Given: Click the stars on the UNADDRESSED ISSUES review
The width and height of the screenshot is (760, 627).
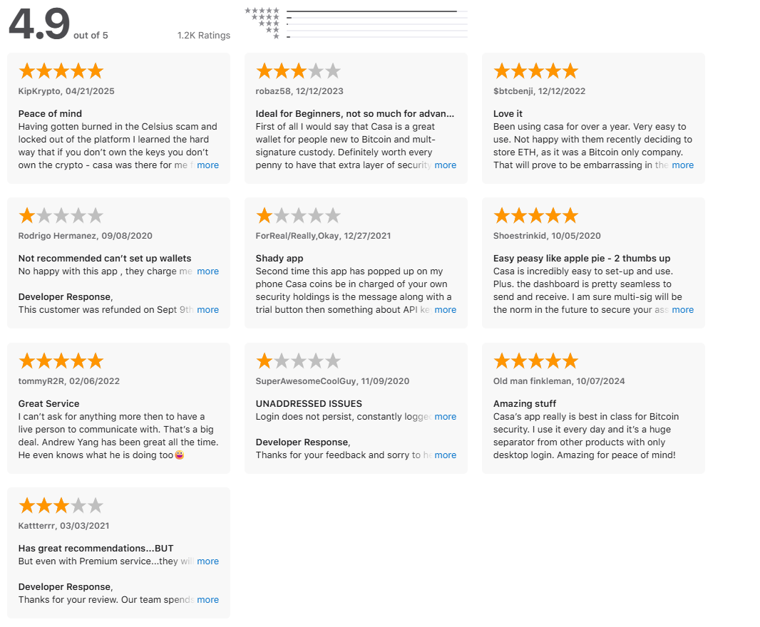Looking at the screenshot, I should tap(298, 361).
